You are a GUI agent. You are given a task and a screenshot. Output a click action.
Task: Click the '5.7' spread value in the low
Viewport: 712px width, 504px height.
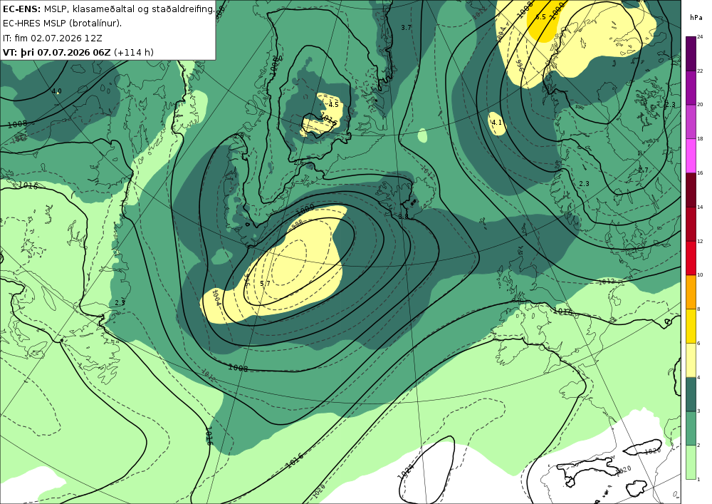[265, 284]
